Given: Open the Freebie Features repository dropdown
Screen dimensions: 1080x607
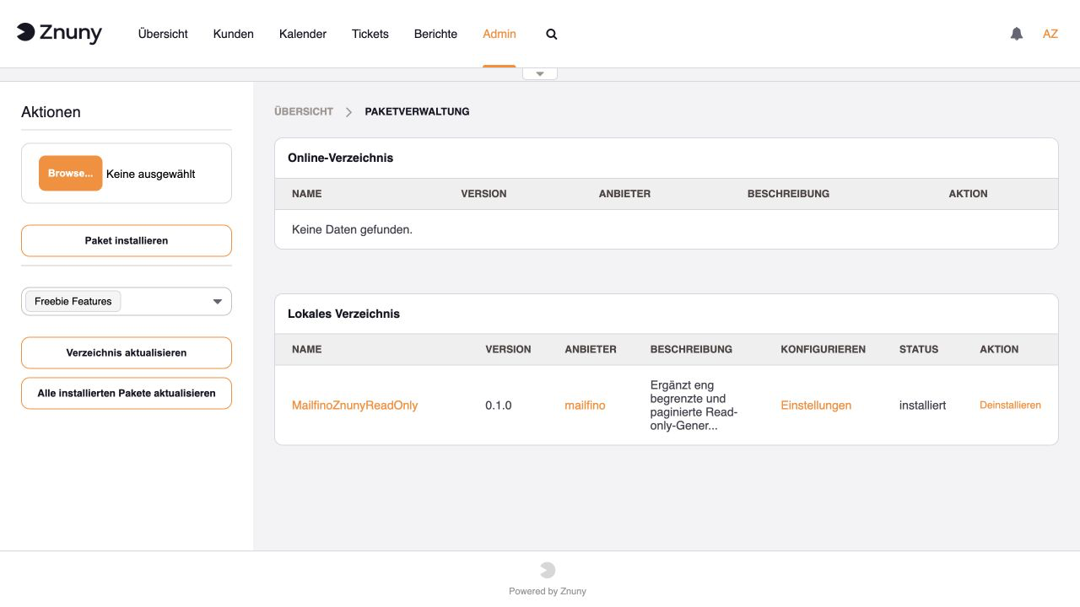Looking at the screenshot, I should point(127,301).
